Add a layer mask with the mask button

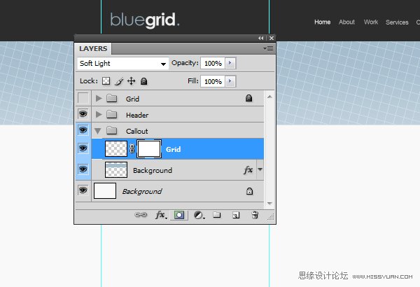[x=179, y=215]
